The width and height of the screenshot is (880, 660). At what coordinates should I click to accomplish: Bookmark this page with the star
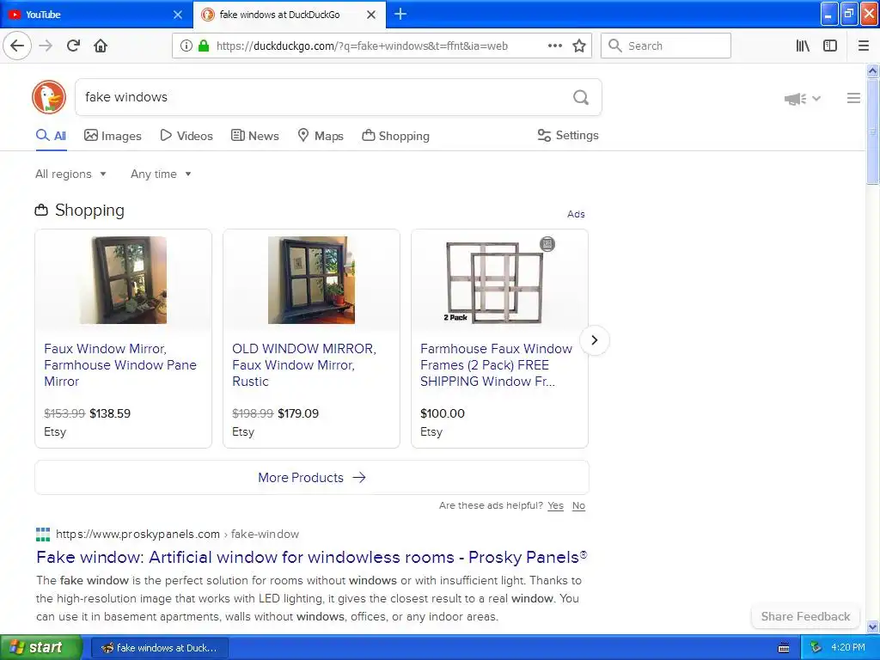(x=579, y=46)
